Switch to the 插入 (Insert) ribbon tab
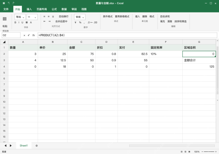 29,9
